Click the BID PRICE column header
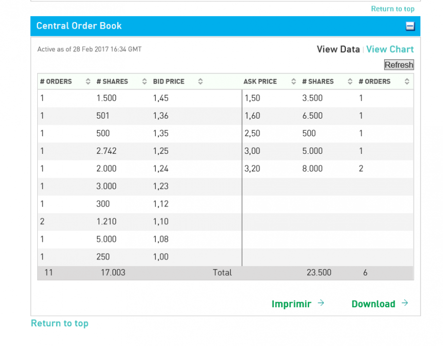Viewport: 443px width, 346px height. (x=169, y=81)
